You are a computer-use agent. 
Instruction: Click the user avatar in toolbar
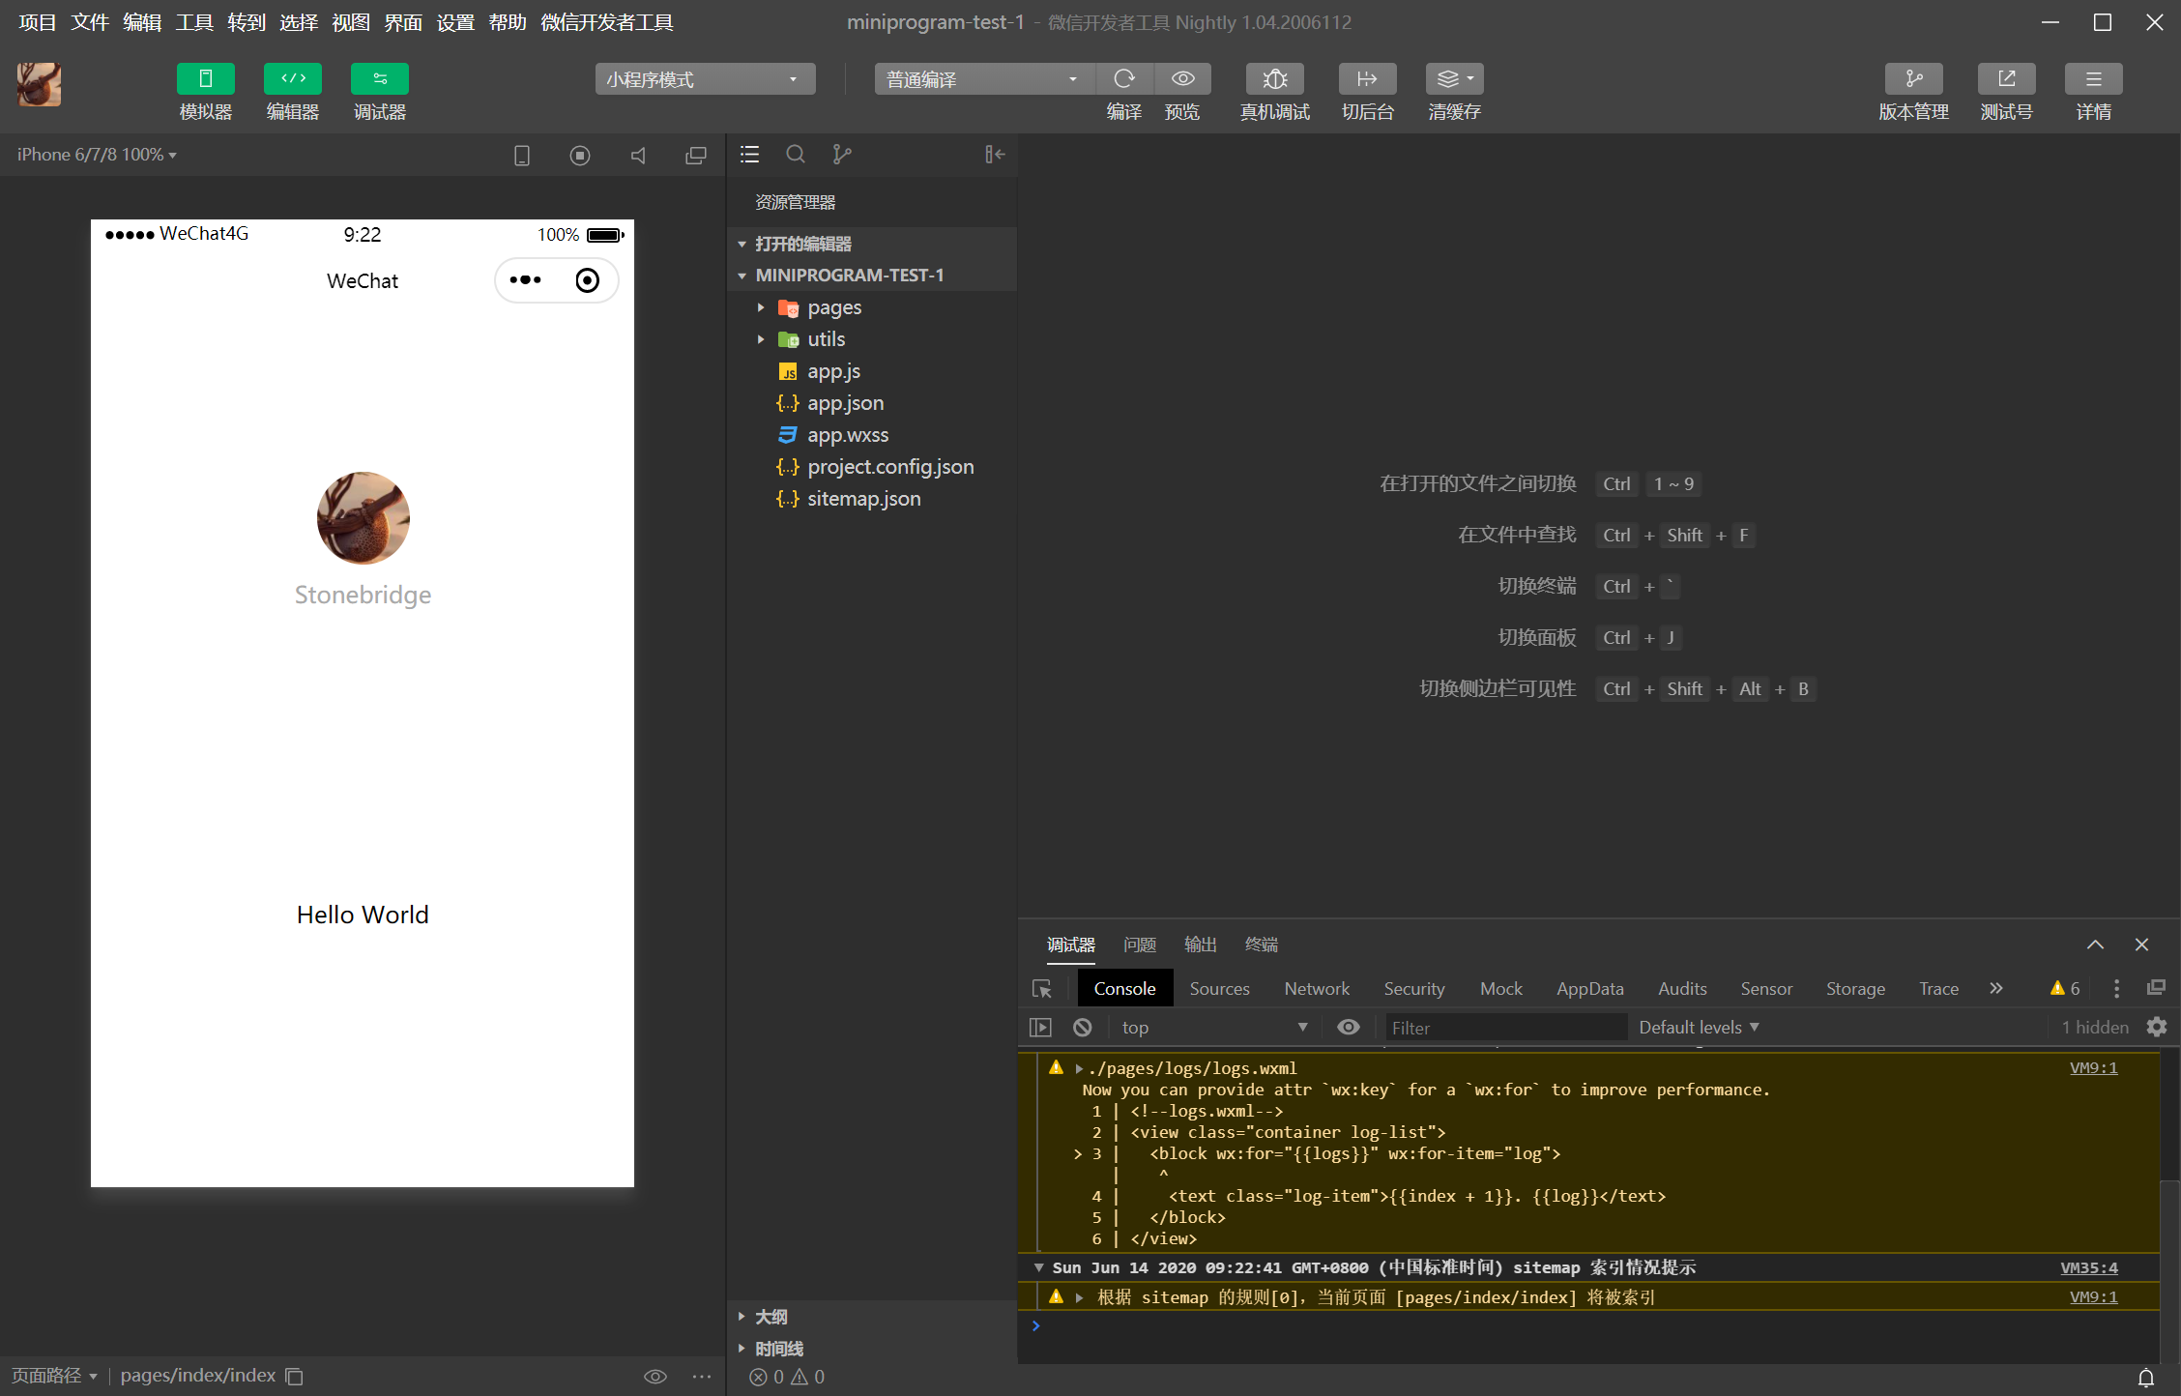click(x=39, y=84)
